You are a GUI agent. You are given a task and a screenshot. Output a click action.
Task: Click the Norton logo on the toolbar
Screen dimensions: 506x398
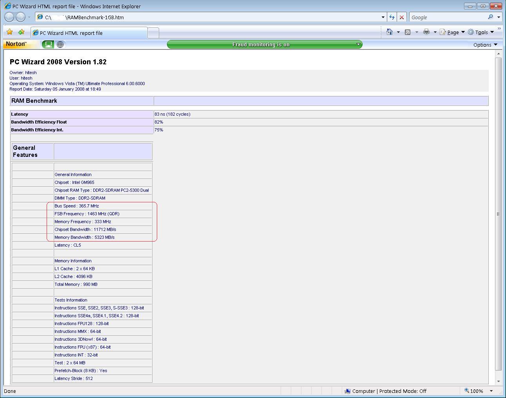(16, 44)
